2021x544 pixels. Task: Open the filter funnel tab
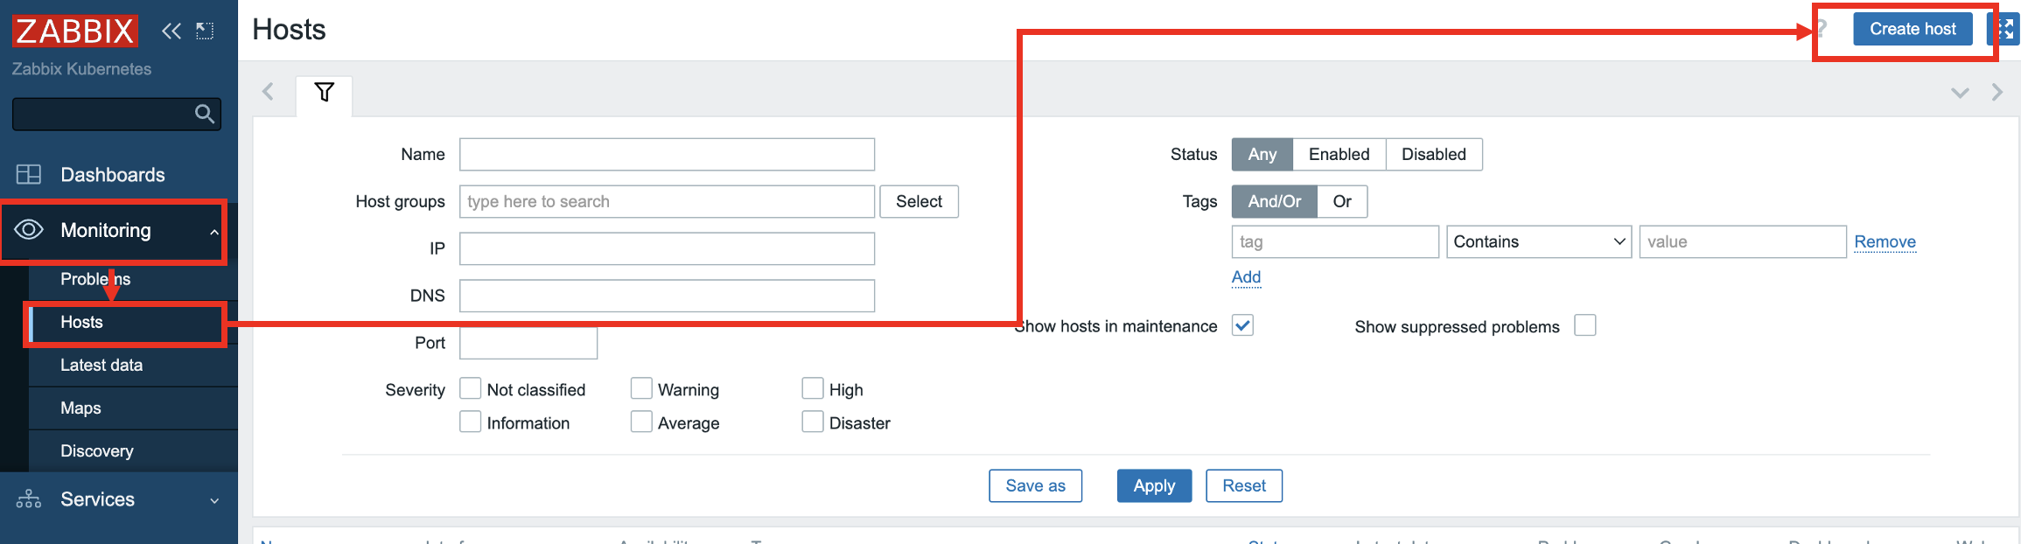click(x=324, y=93)
